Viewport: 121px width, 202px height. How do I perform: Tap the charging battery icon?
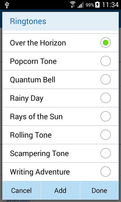pyautogui.click(x=97, y=5)
